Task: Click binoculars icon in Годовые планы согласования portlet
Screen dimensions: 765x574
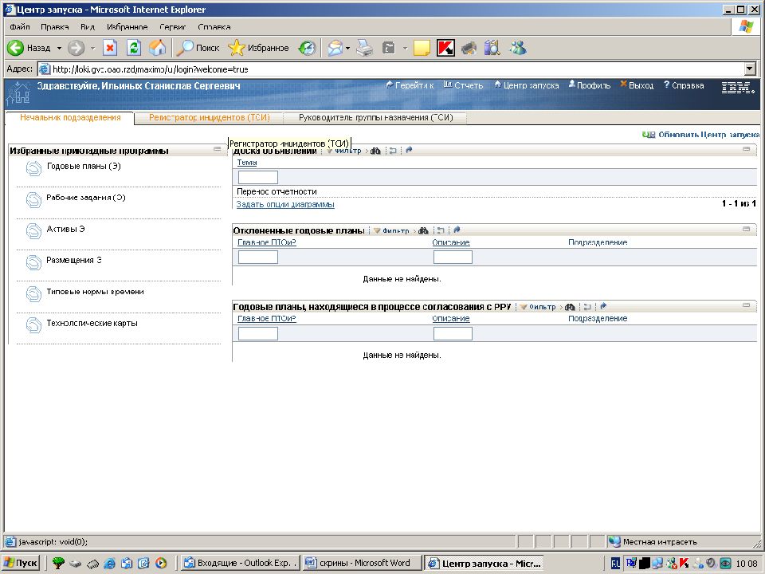Action: coord(570,307)
